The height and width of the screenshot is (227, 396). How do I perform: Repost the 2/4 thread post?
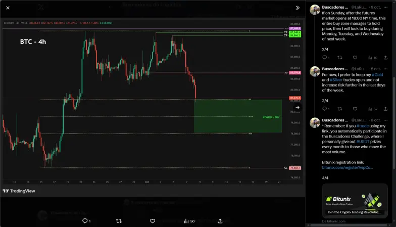click(339, 58)
